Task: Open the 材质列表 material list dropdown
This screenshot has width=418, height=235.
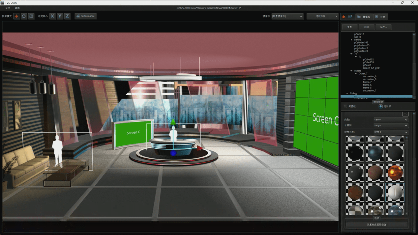Action: click(391, 132)
